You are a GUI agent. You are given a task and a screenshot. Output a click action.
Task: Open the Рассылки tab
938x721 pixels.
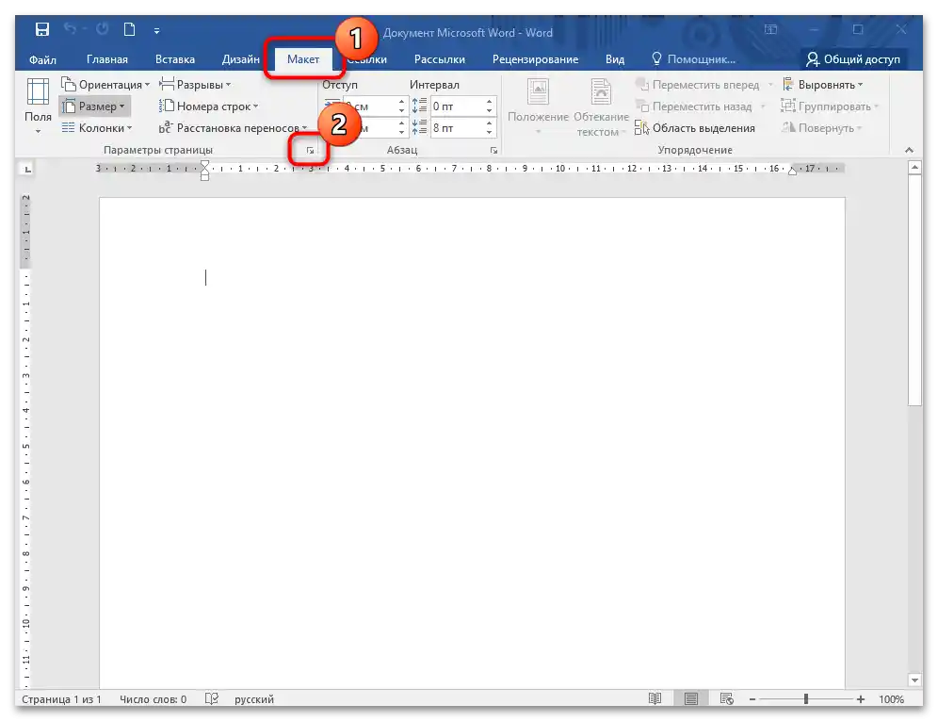[x=440, y=59]
